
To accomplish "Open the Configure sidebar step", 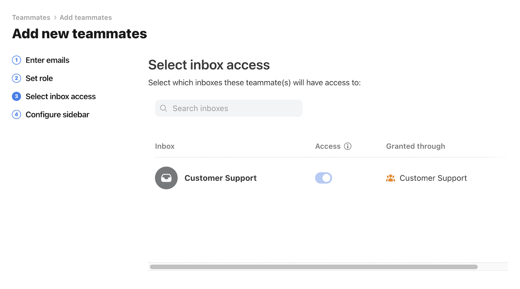I will pos(57,115).
